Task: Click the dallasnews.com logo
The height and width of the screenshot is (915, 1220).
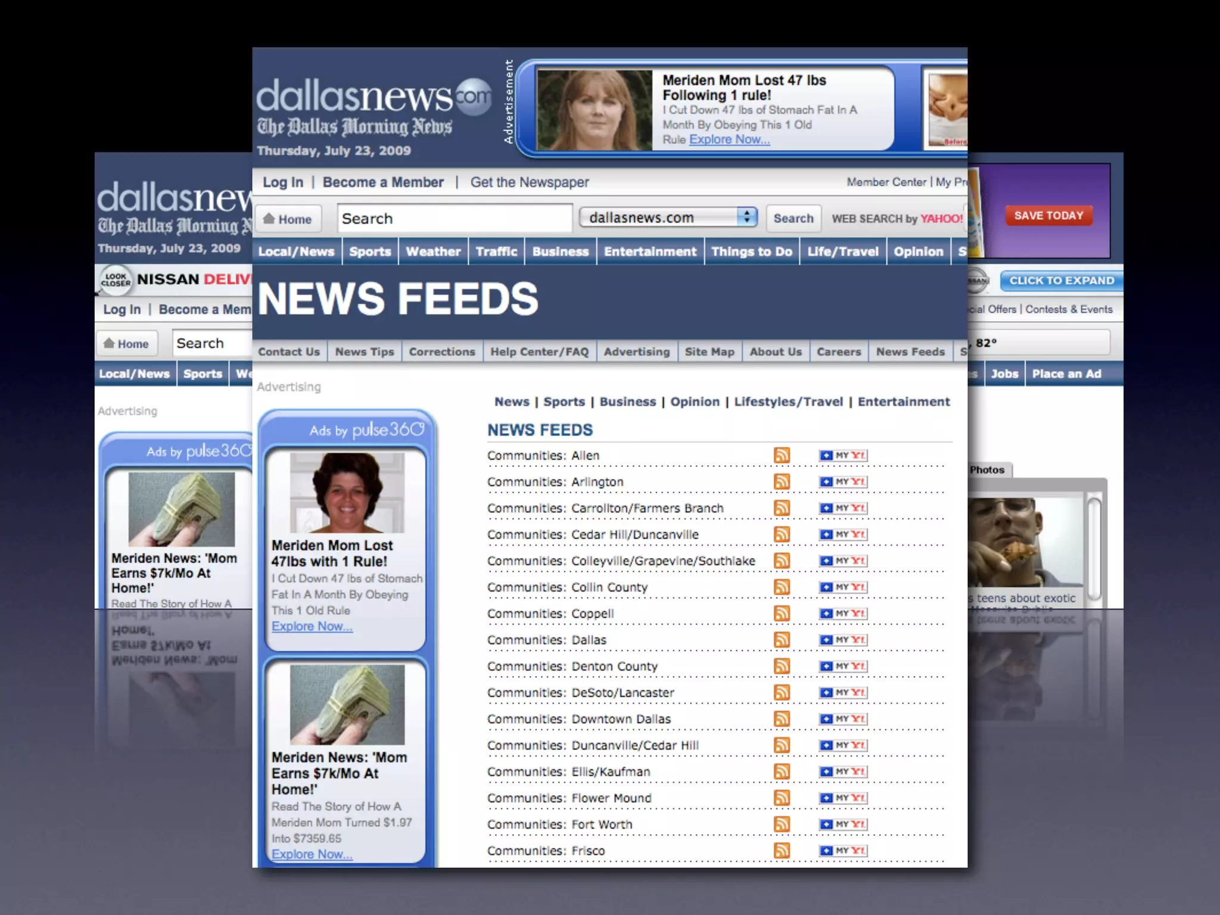Action: pos(374,97)
